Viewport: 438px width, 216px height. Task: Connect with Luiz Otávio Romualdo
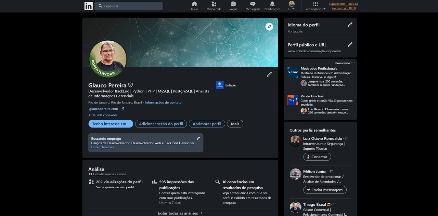[x=317, y=157]
